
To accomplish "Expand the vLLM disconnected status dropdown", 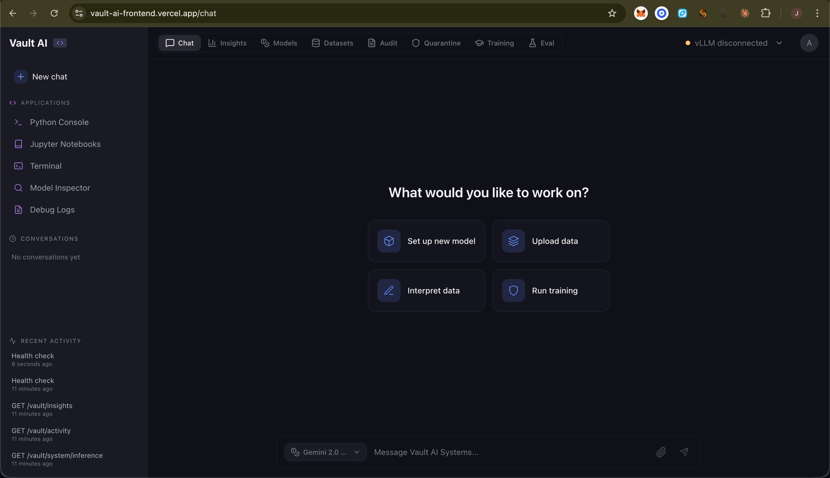I will click(779, 43).
